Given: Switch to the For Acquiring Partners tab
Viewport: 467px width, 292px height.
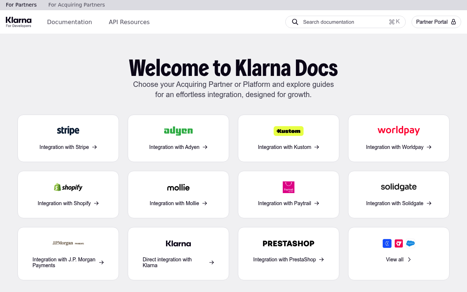Looking at the screenshot, I should point(77,5).
